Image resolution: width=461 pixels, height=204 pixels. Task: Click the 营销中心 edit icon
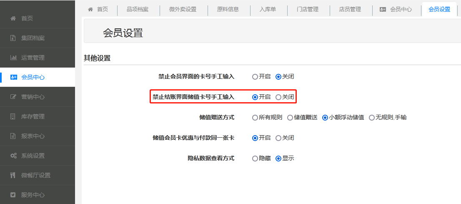coord(13,97)
